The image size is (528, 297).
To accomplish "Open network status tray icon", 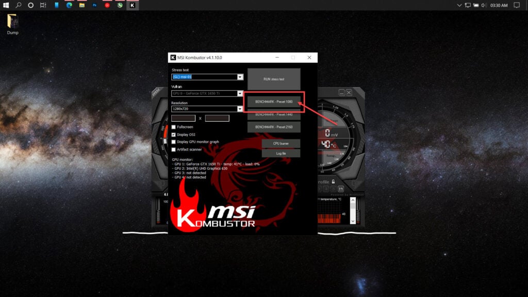I will (468, 5).
